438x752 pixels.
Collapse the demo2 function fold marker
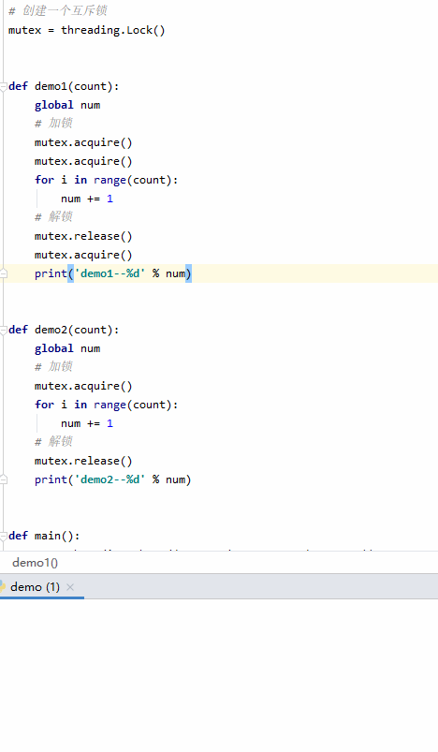(4, 330)
